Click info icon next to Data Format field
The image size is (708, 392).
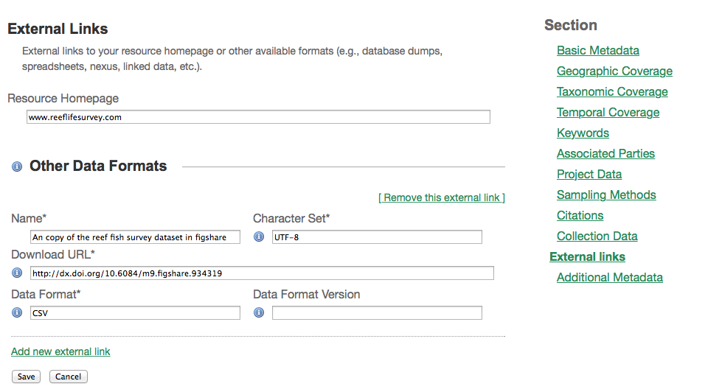[17, 312]
